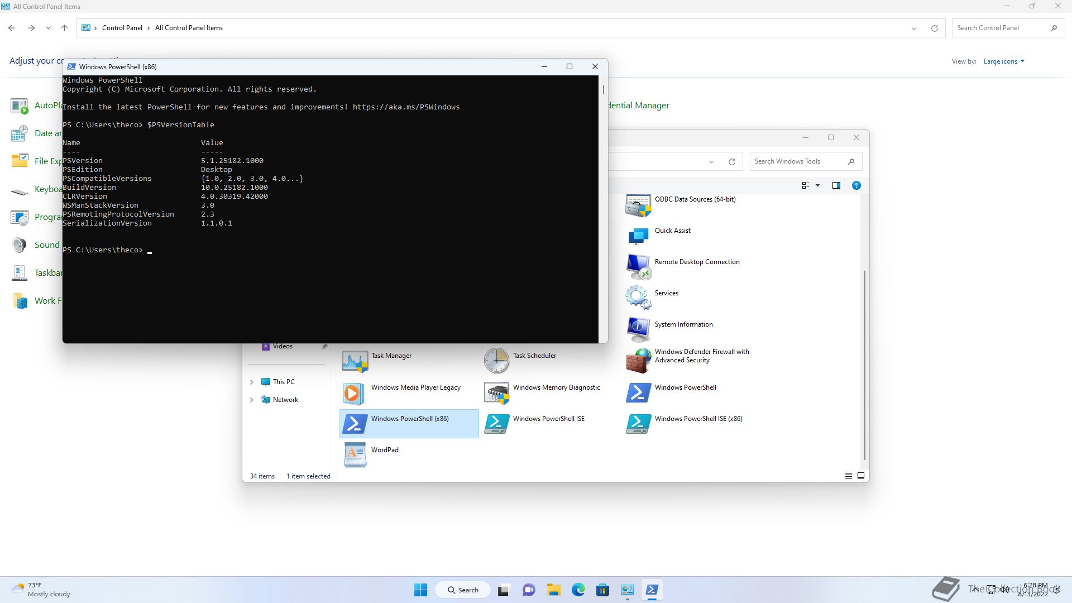Expand Control Panel address bar history dropdown

[914, 28]
